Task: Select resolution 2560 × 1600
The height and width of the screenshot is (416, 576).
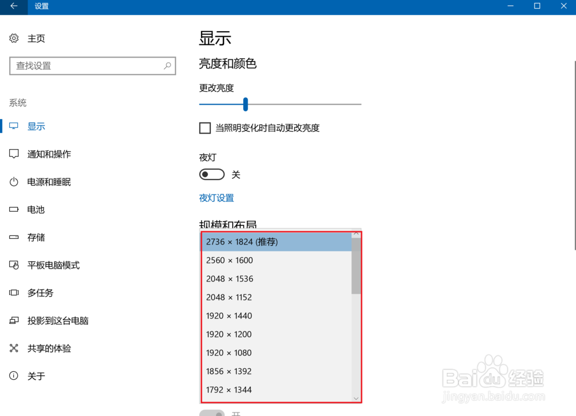Action: [229, 260]
